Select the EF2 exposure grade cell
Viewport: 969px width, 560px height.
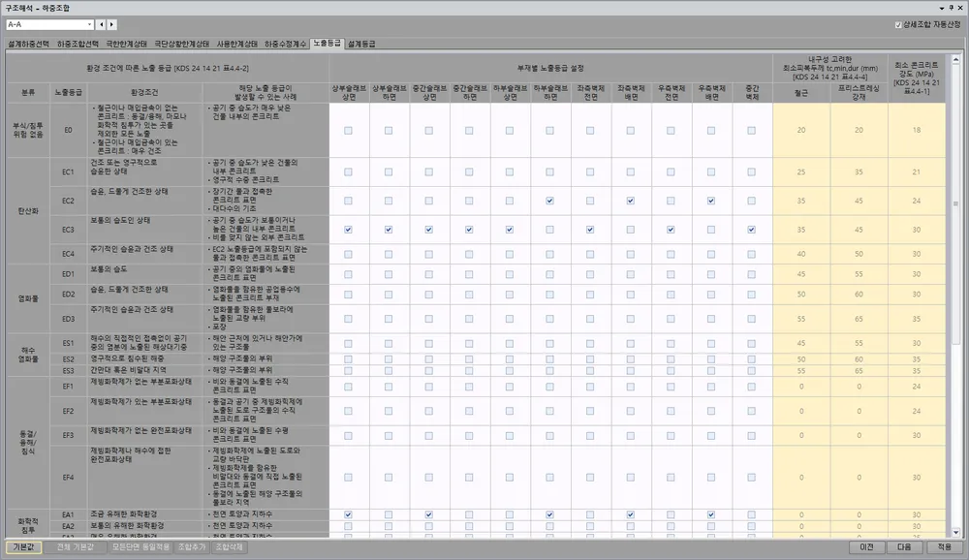pyautogui.click(x=68, y=411)
